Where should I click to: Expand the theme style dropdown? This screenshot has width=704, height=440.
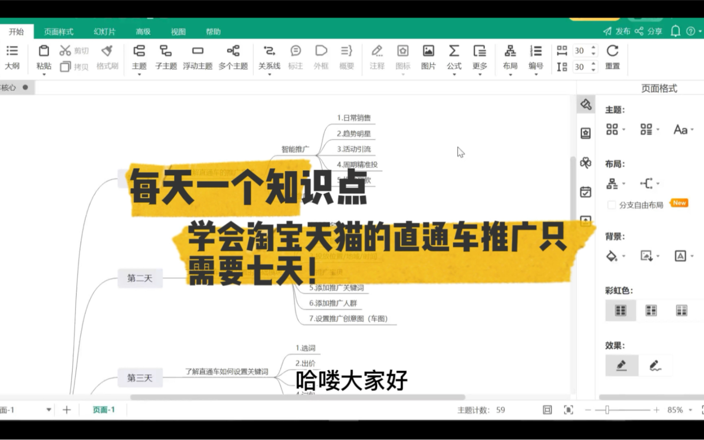pyautogui.click(x=616, y=129)
